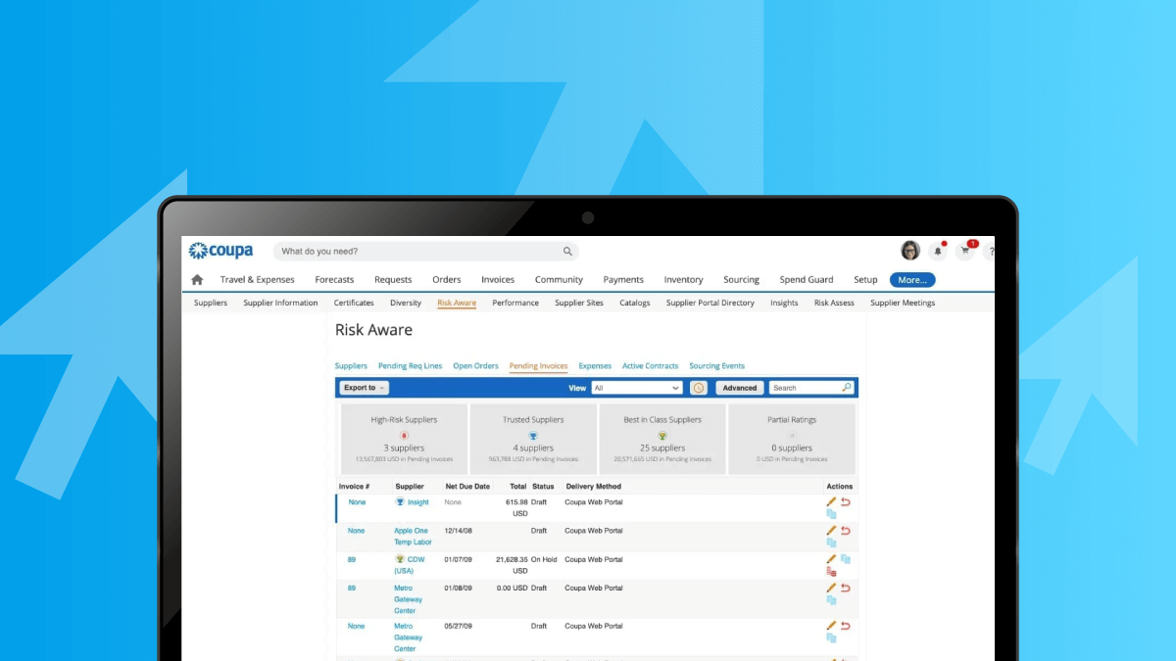
Task: Copy the CDW (USA) invoice
Action: (846, 559)
